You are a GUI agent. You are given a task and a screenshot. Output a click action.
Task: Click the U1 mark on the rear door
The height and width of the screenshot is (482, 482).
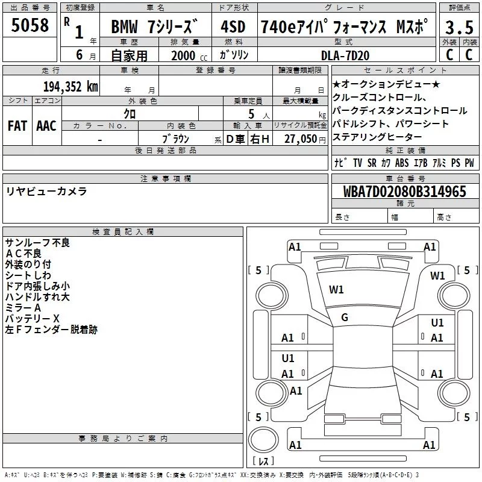coord(288,358)
